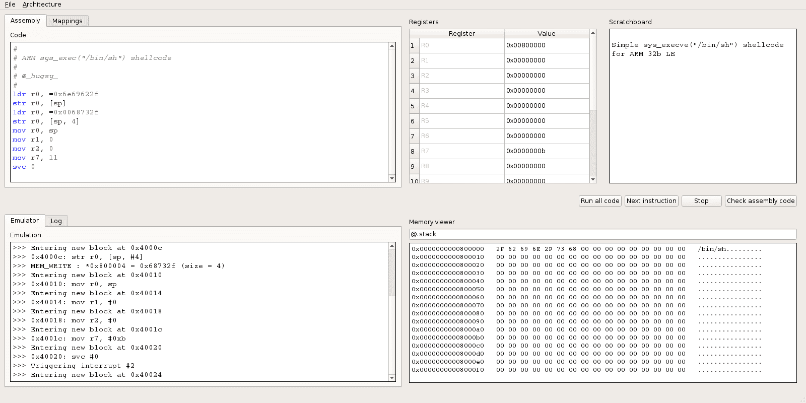
Task: Click the code line 'svc 0'
Action: point(24,167)
